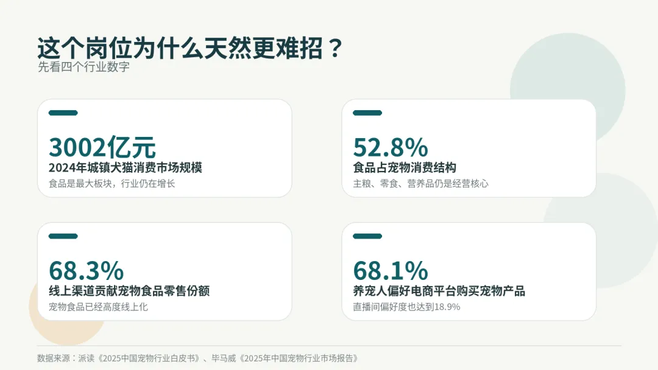Click the teal accent bar above 52.8%

point(367,113)
